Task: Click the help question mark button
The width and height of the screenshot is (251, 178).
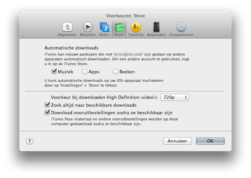Action: [x=29, y=141]
